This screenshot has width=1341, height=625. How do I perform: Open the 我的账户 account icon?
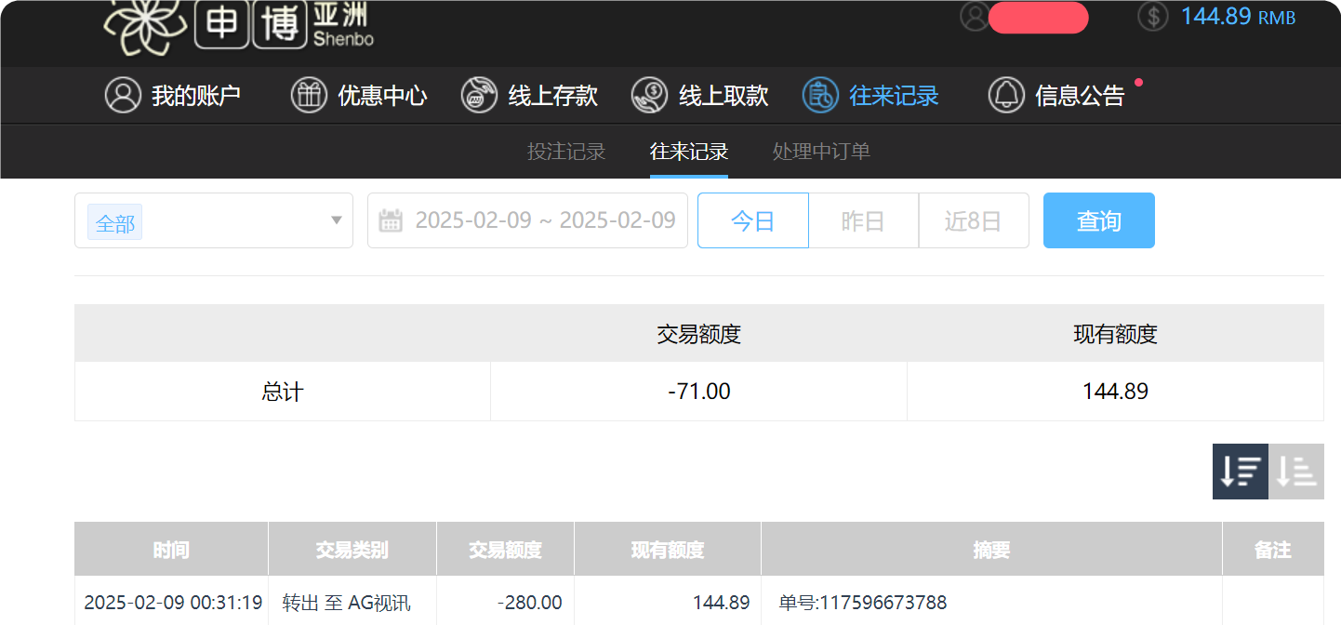coord(122,94)
